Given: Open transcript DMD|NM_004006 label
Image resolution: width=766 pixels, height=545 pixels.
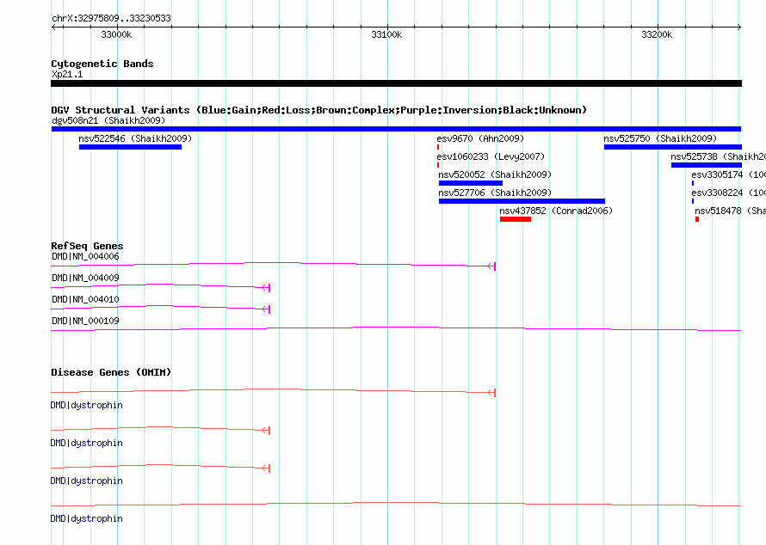Looking at the screenshot, I should (85, 256).
